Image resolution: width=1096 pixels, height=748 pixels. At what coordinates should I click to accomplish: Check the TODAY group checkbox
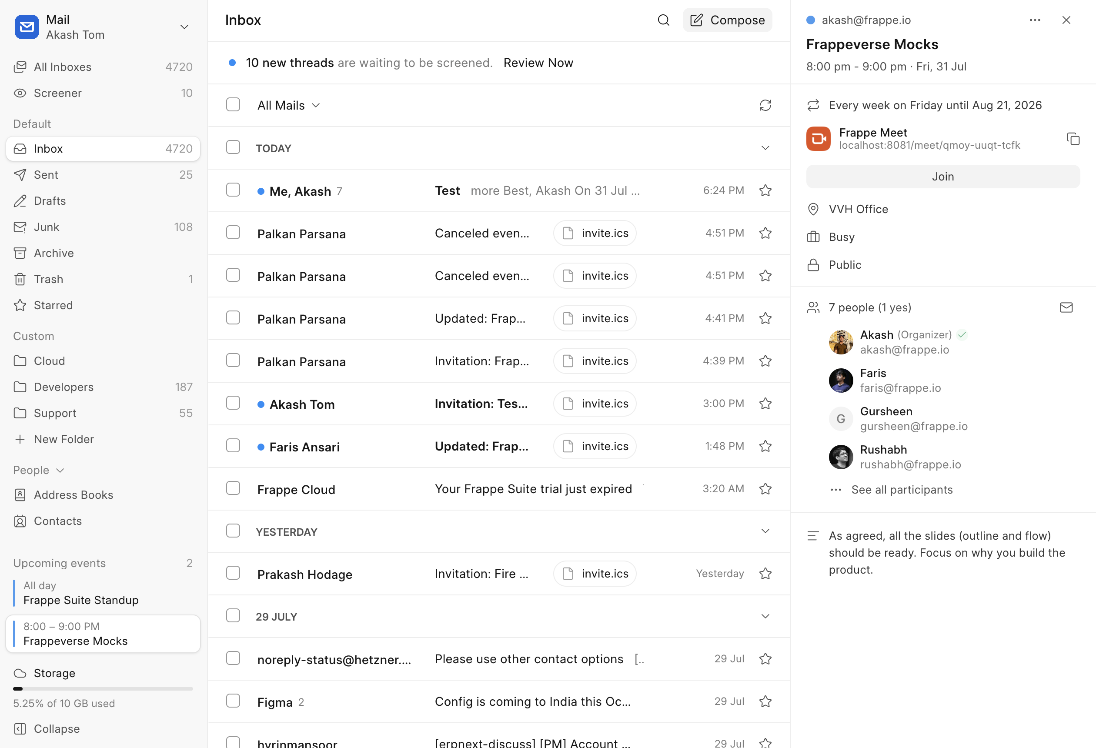(233, 147)
